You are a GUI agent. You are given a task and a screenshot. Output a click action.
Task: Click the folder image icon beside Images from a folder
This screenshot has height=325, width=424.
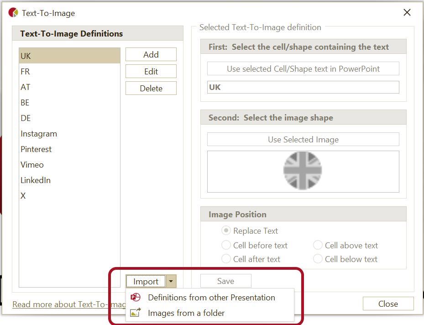pyautogui.click(x=136, y=313)
